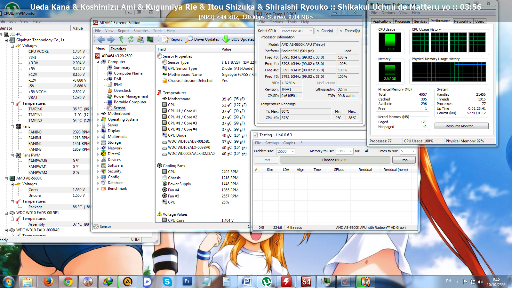Switch to the Processes tab
This screenshot has height=288, width=512.
tap(402, 21)
